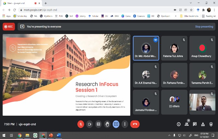Screen dimensions: 218x139
Task: Open tab search dropdown chevron
Action: [x=191, y=3]
